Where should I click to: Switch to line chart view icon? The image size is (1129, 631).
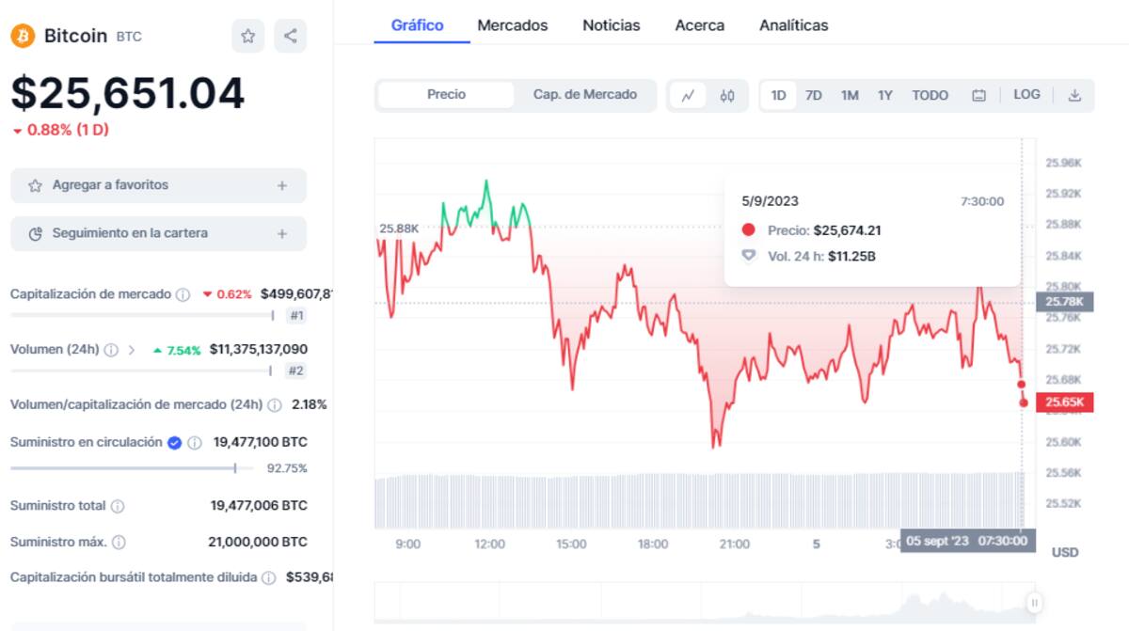point(688,95)
